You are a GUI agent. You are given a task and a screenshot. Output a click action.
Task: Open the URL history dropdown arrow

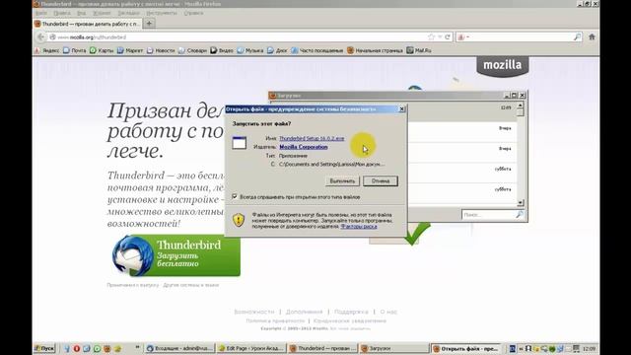pos(440,37)
